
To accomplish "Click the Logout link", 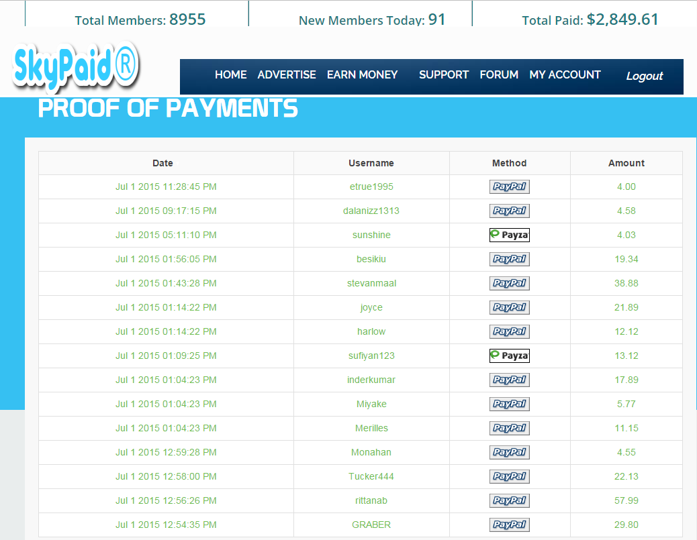I will tap(645, 76).
